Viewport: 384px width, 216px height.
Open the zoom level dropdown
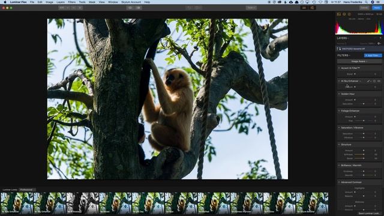pos(64,8)
